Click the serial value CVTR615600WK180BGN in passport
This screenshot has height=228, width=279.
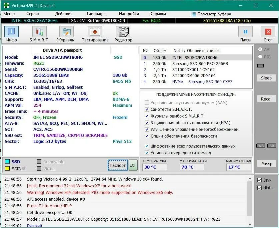pyautogui.click(x=58, y=69)
